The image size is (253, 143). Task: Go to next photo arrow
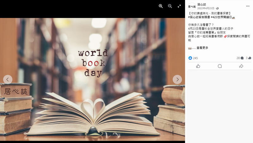click(x=177, y=79)
